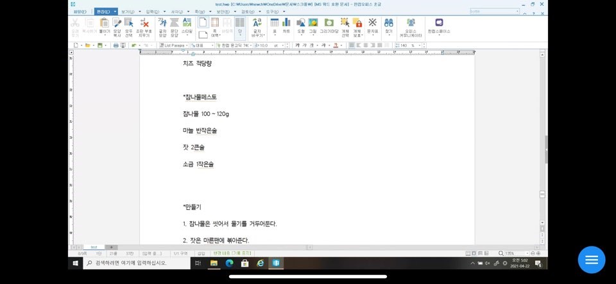
Task: Click the Print icon in quick toolbar
Action: point(116,45)
